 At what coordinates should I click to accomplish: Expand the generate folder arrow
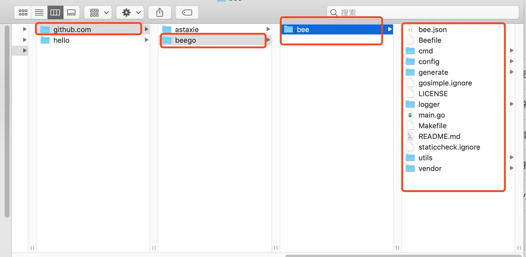click(512, 72)
